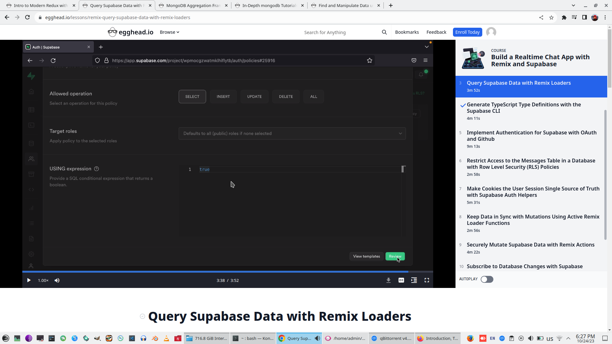Mute the video player volume
Viewport: 612px width, 344px height.
click(x=57, y=280)
